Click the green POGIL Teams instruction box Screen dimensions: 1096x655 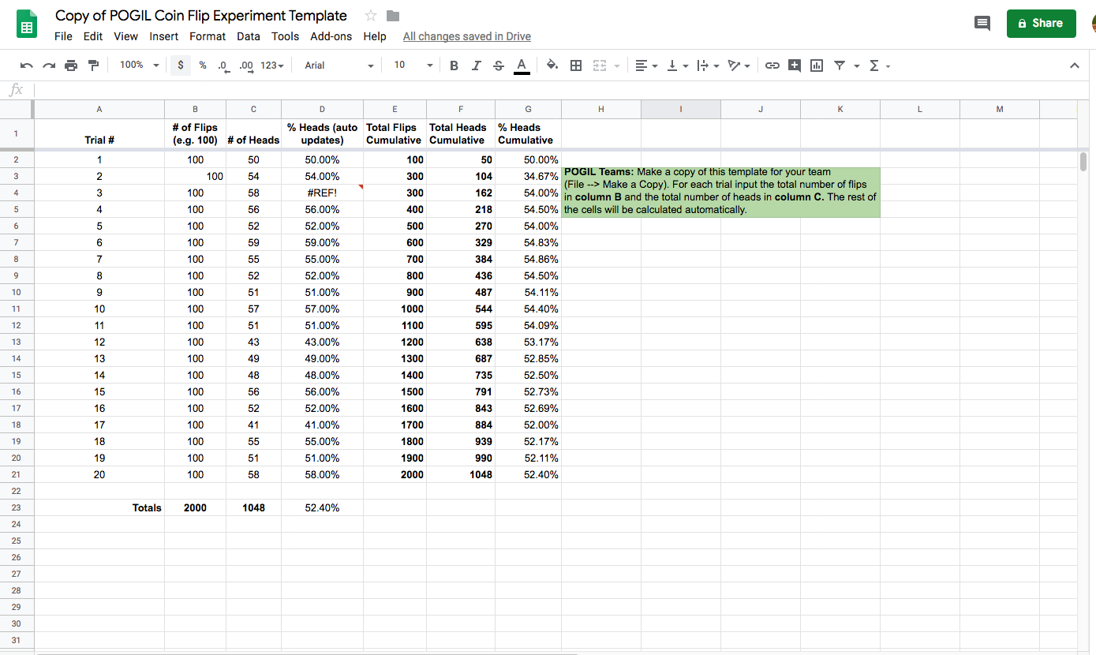coord(720,192)
